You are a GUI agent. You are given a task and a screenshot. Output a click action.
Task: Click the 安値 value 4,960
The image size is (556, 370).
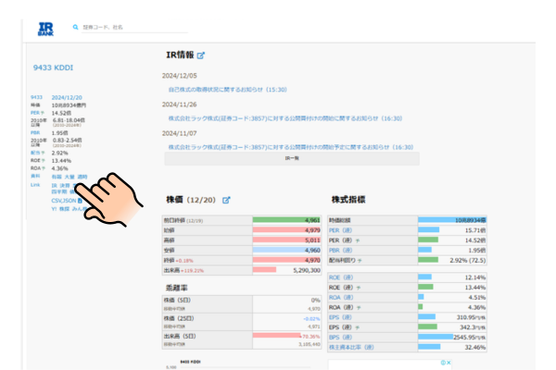312,251
